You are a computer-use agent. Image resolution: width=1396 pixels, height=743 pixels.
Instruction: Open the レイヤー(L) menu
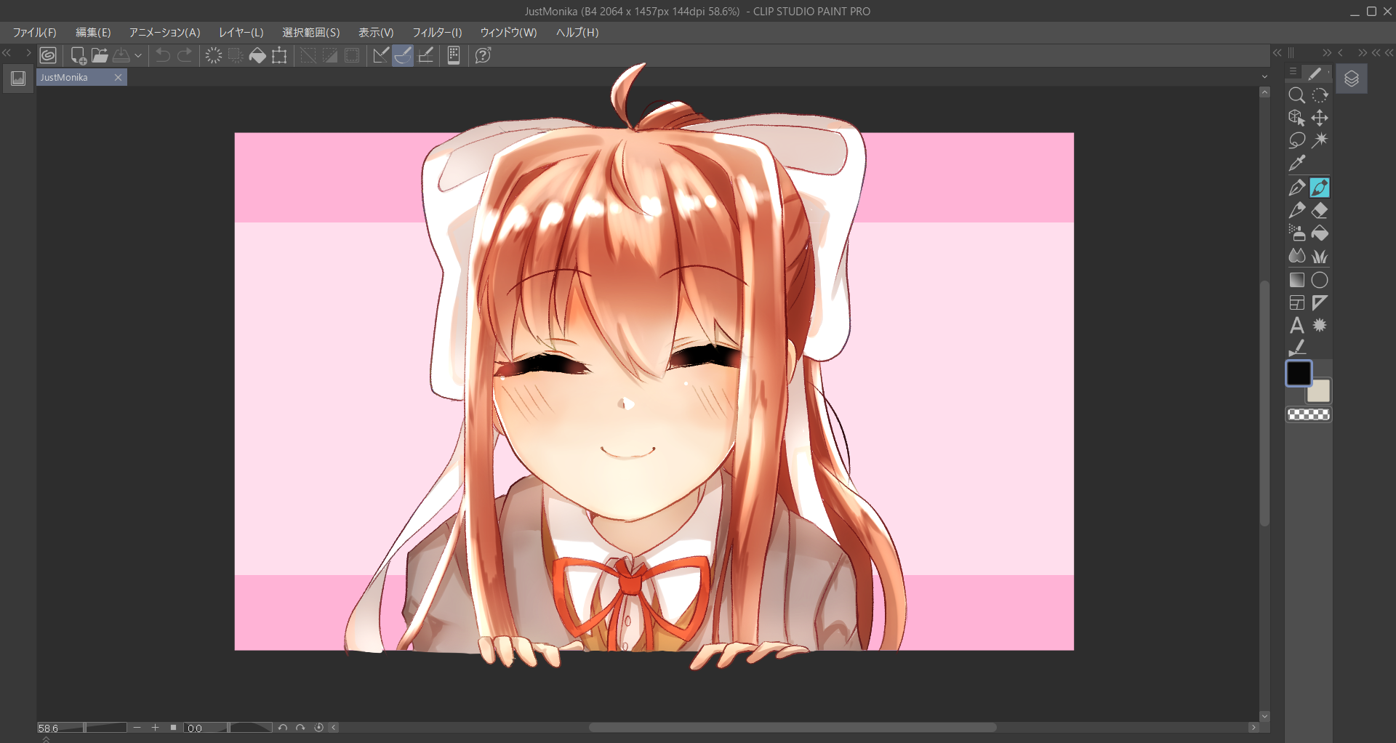coord(241,33)
